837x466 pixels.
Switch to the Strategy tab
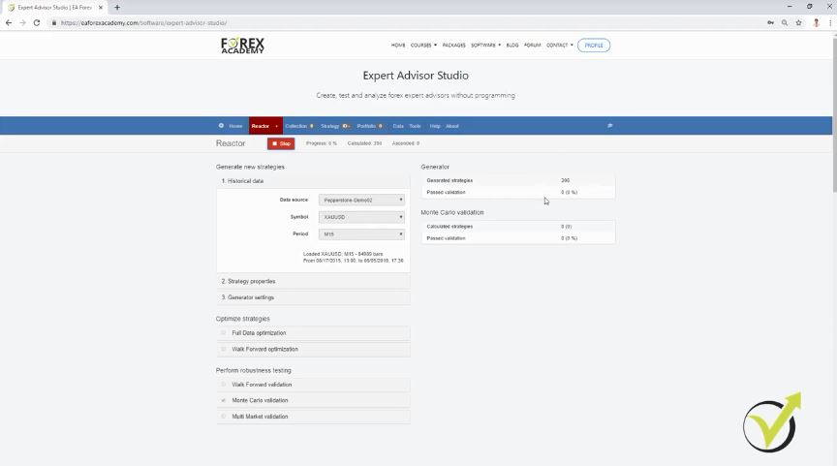point(335,127)
